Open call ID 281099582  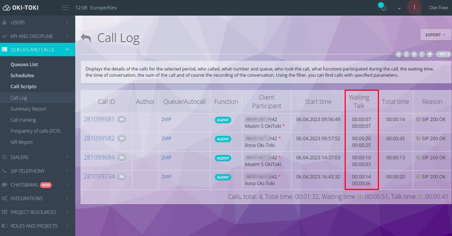99,138
